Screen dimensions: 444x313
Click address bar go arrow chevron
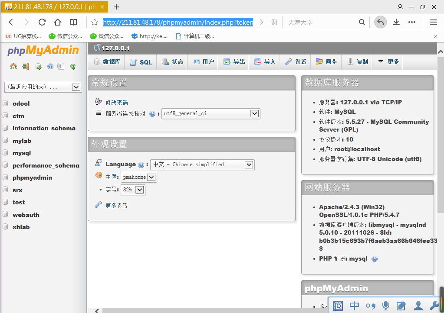(x=261, y=22)
